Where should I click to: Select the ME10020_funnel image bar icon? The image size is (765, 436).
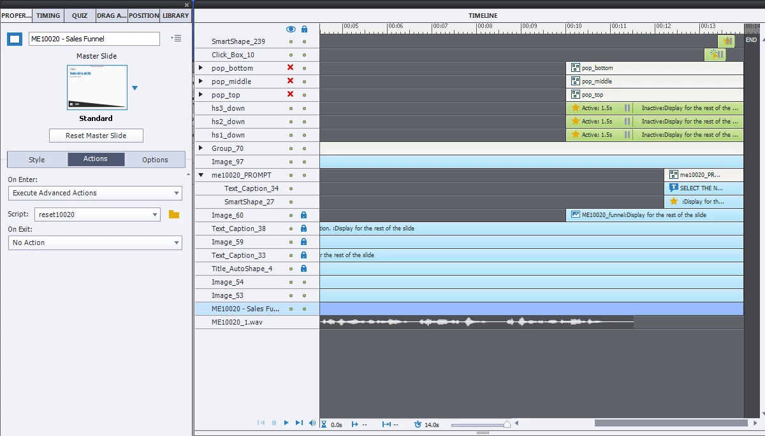tap(575, 215)
